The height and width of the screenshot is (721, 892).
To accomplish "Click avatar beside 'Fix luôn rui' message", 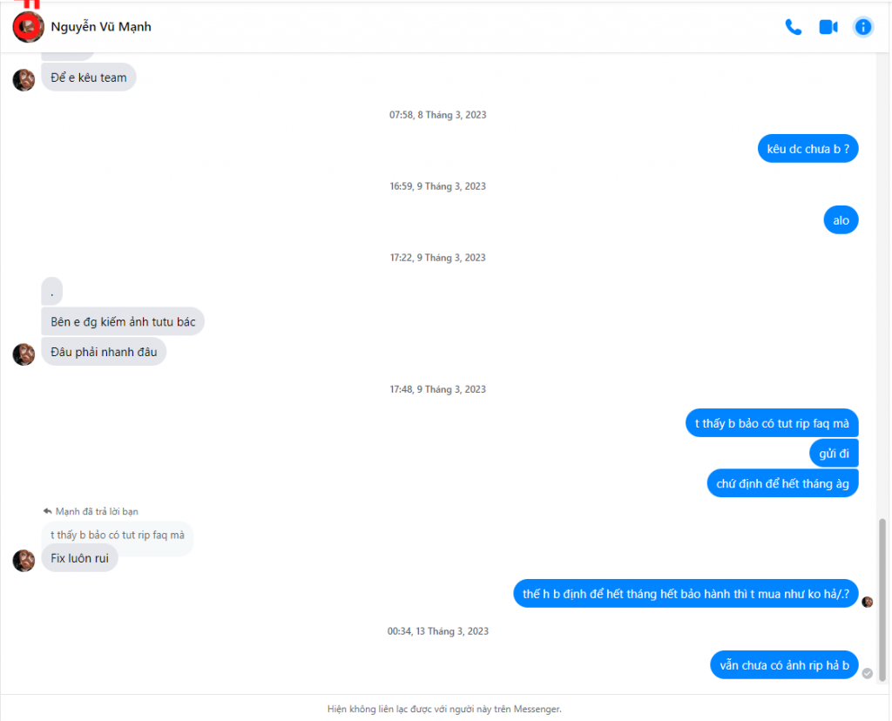I will 24,561.
